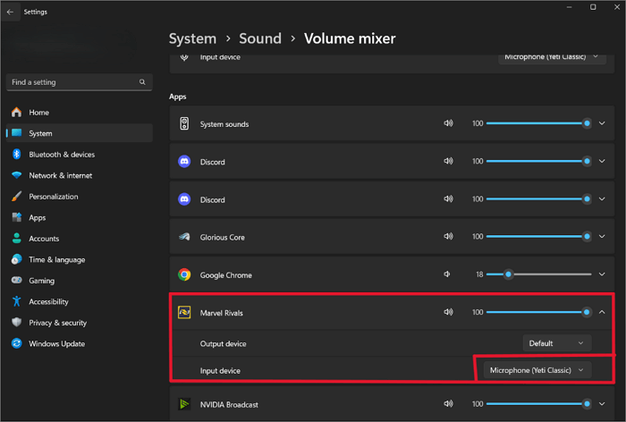The image size is (626, 422).
Task: Open Network & internet settings
Action: [x=79, y=175]
